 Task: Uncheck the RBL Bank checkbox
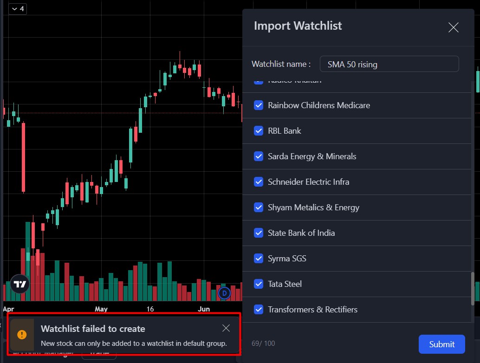(x=259, y=131)
